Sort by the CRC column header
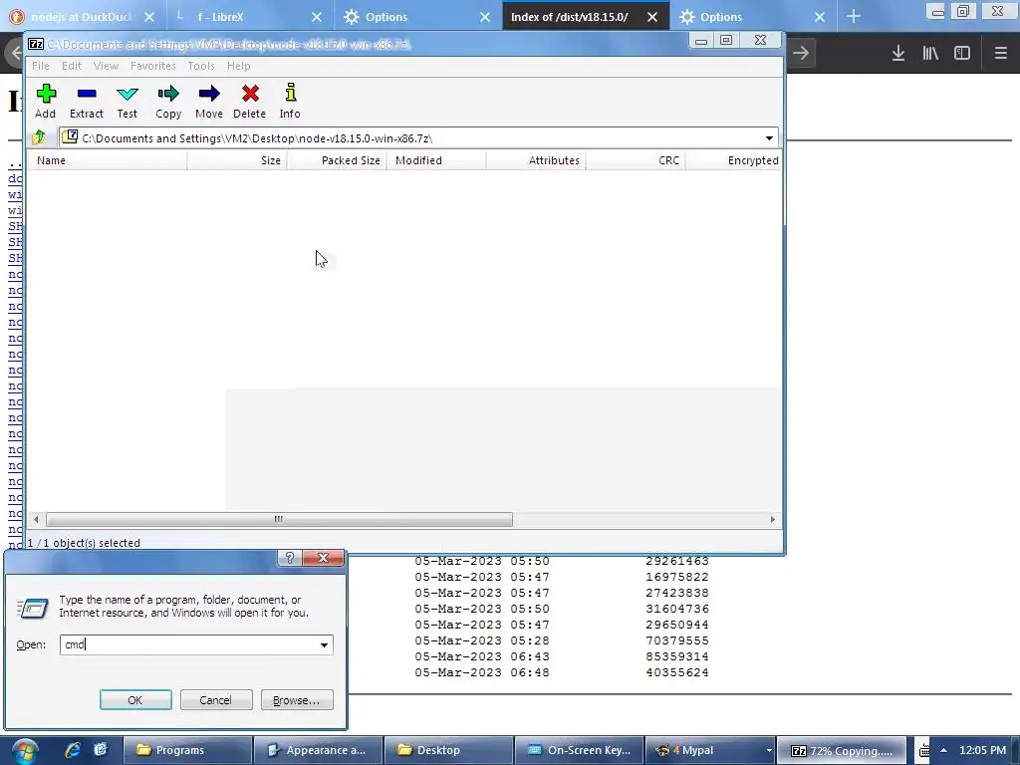This screenshot has width=1020, height=765. tap(636, 160)
